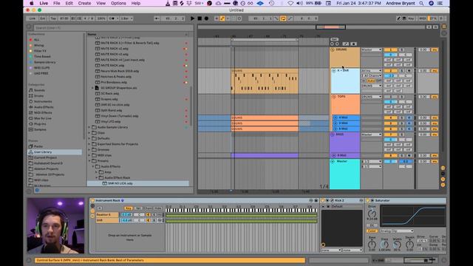Toggle the MIDI map mode button
The height and width of the screenshot is (266, 473).
(x=422, y=18)
